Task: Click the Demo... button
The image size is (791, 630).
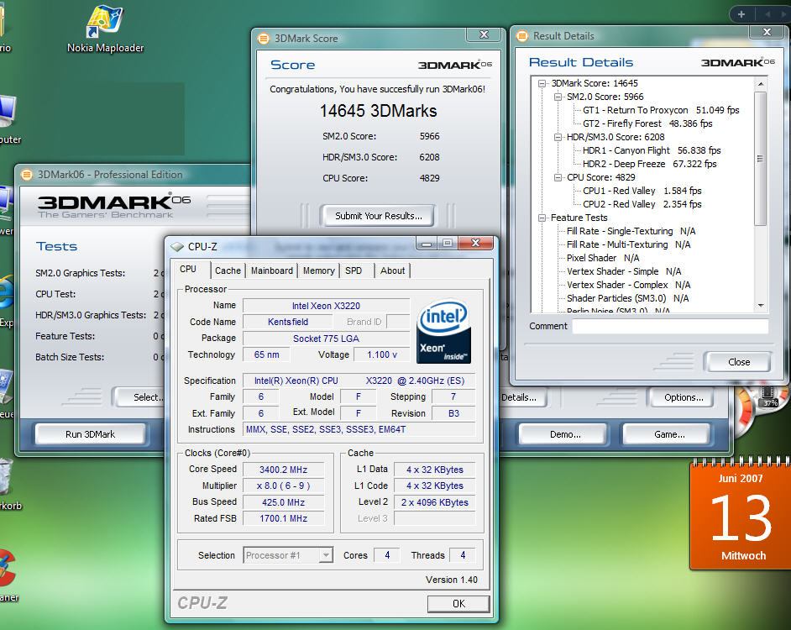Action: point(565,434)
